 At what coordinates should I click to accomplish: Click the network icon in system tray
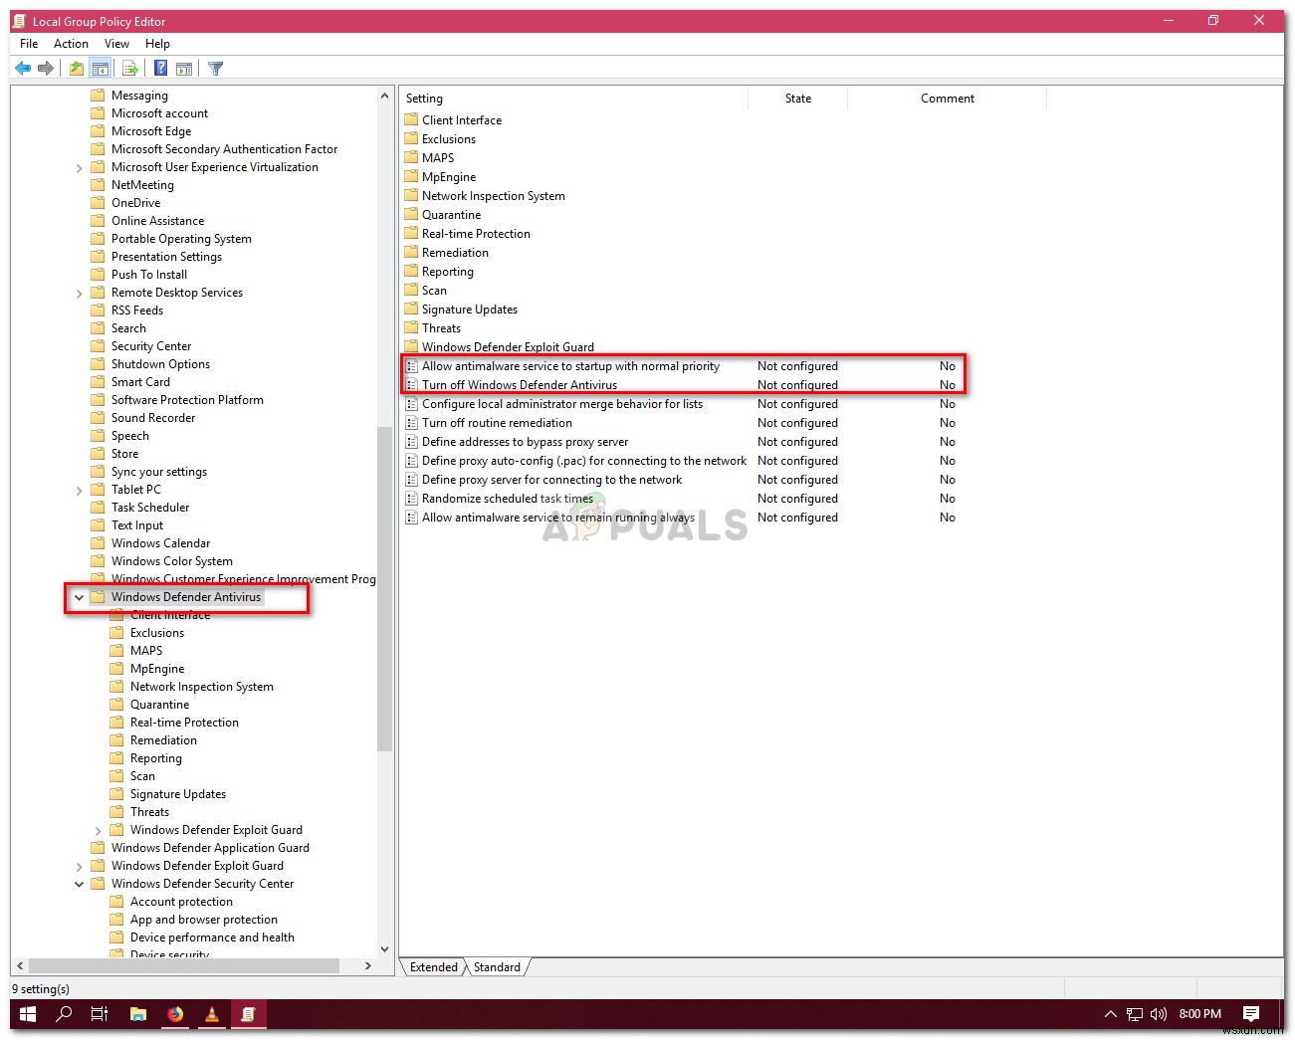pyautogui.click(x=1134, y=1014)
